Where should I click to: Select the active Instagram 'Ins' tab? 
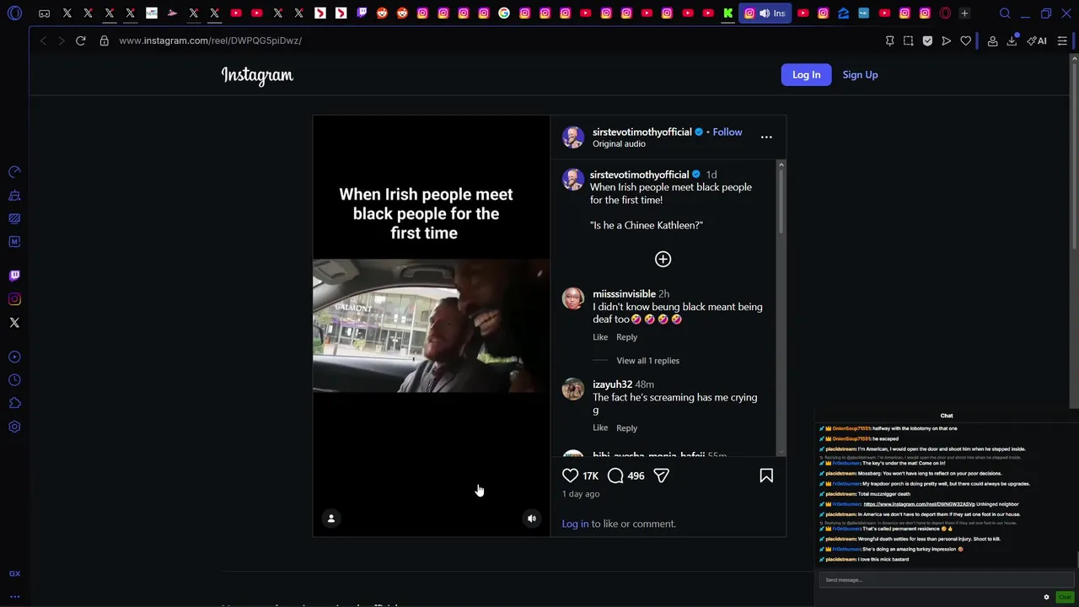click(765, 13)
